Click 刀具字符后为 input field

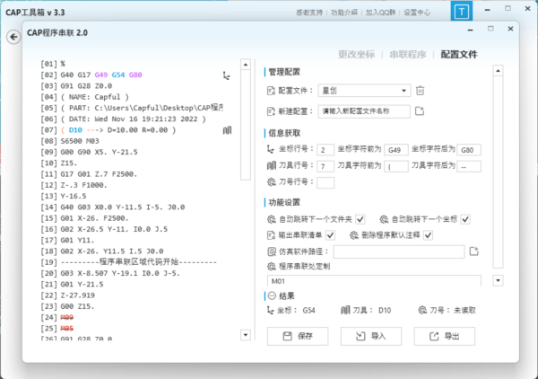[x=469, y=166]
